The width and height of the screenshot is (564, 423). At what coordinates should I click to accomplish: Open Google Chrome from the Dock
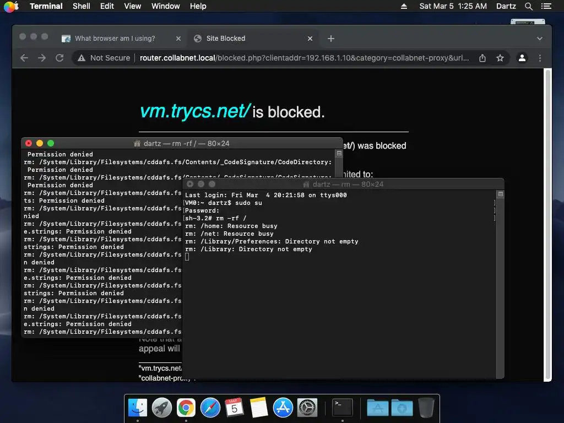[186, 408]
